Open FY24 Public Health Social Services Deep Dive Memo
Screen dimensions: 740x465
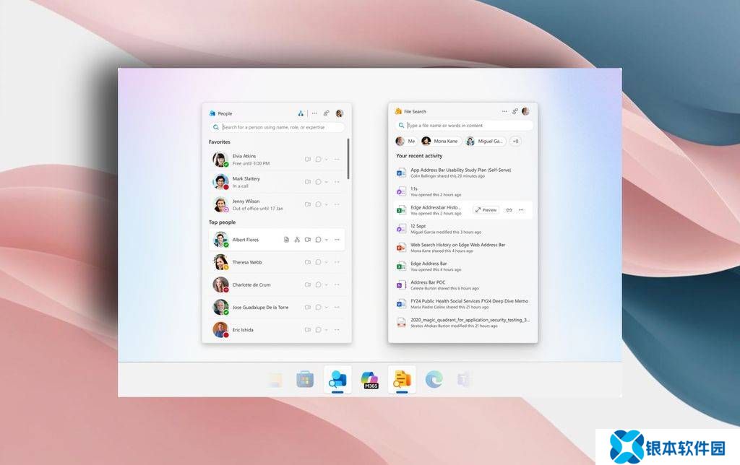point(463,304)
